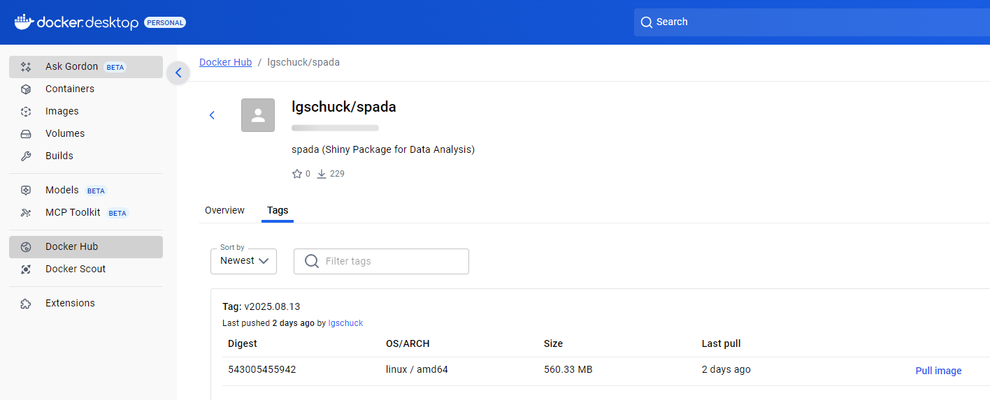This screenshot has width=990, height=400.
Task: Switch to the Overview tab
Action: click(x=224, y=210)
